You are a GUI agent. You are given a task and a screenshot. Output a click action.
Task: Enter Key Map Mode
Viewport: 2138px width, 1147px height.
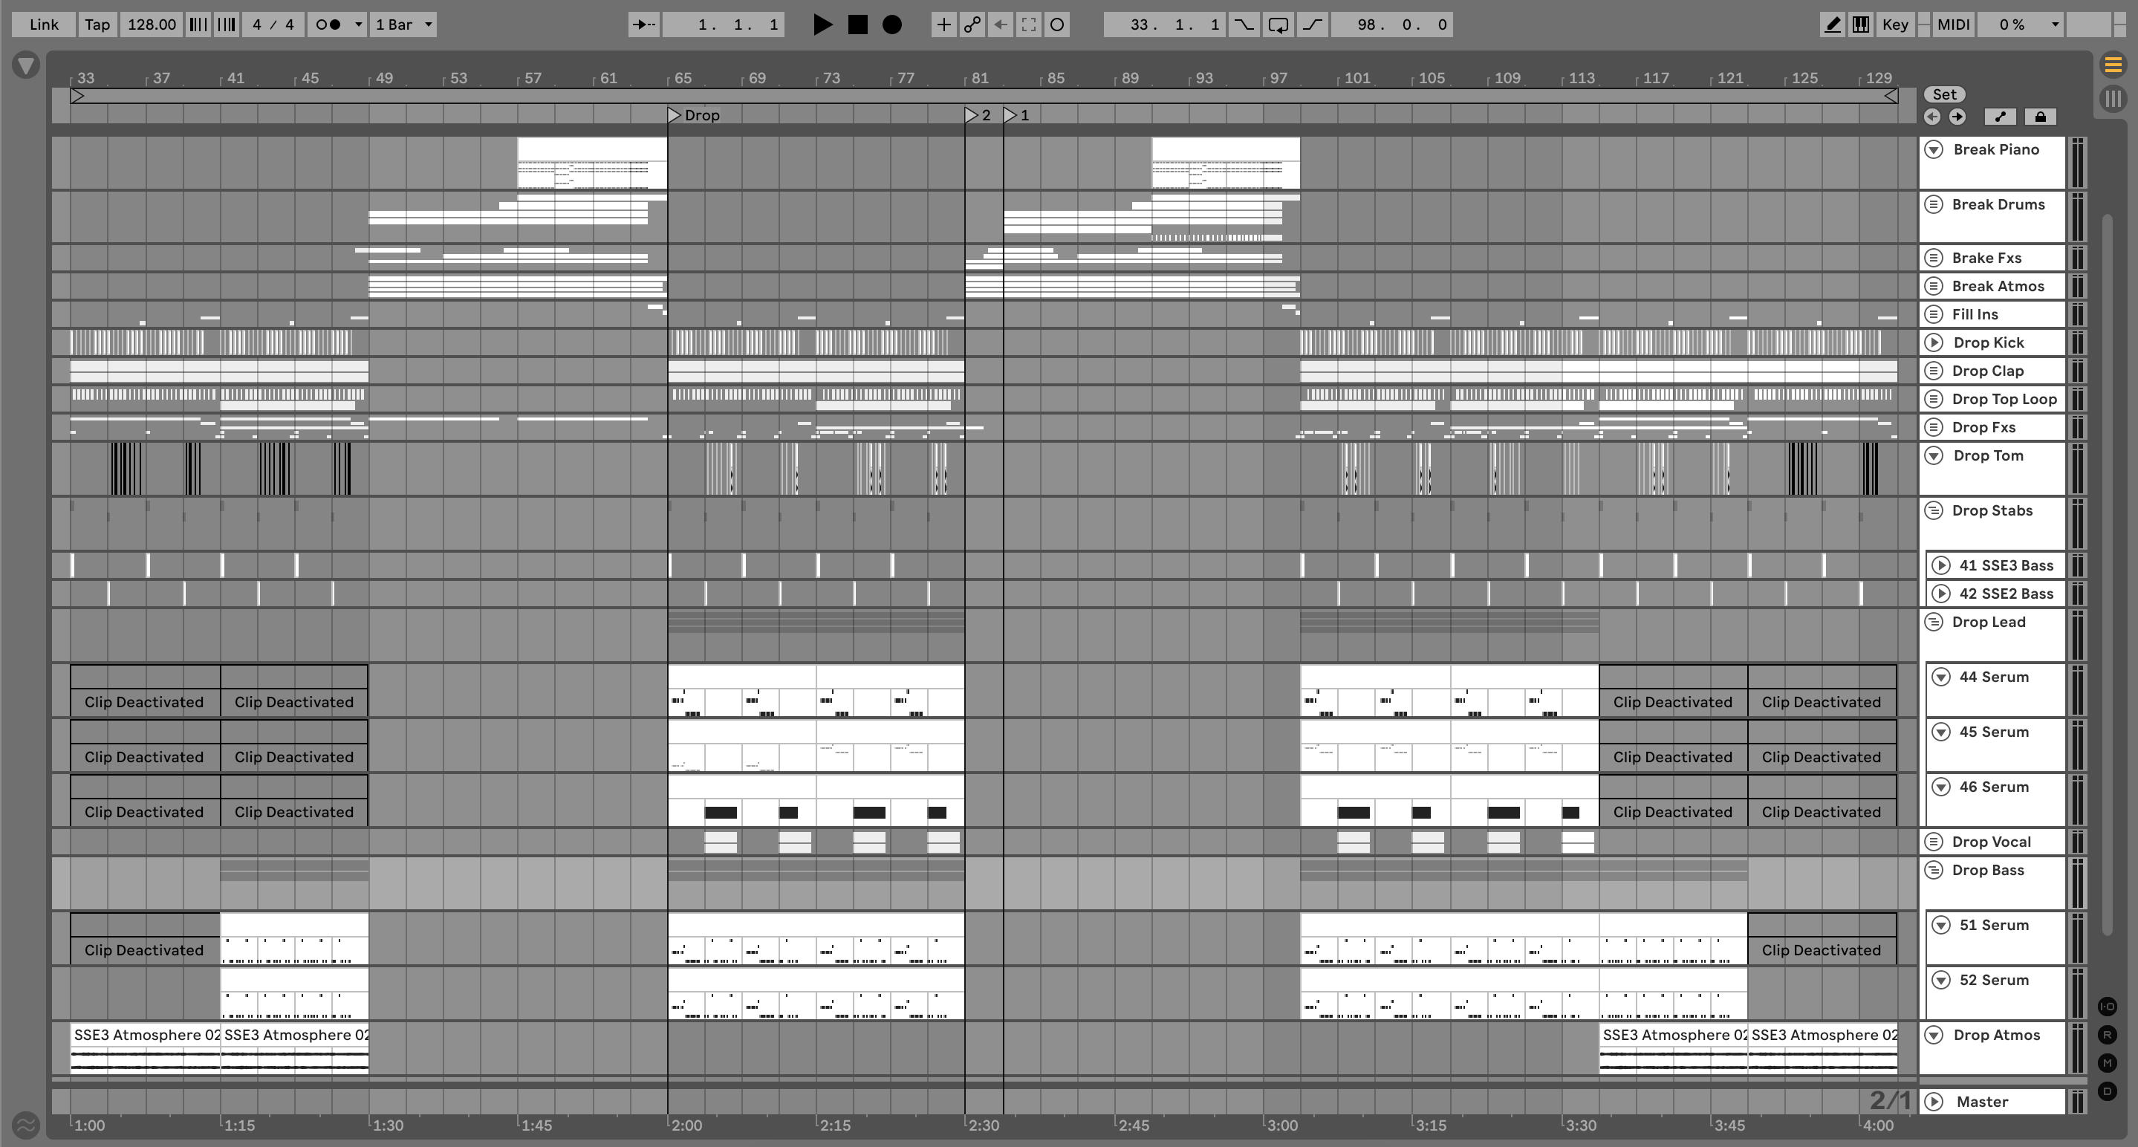coord(1895,24)
